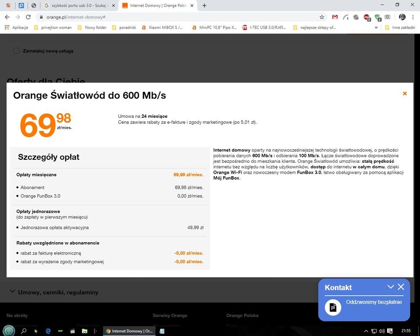The image size is (420, 336).
Task: Open the Chrome three-dot menu
Action: 413,17
